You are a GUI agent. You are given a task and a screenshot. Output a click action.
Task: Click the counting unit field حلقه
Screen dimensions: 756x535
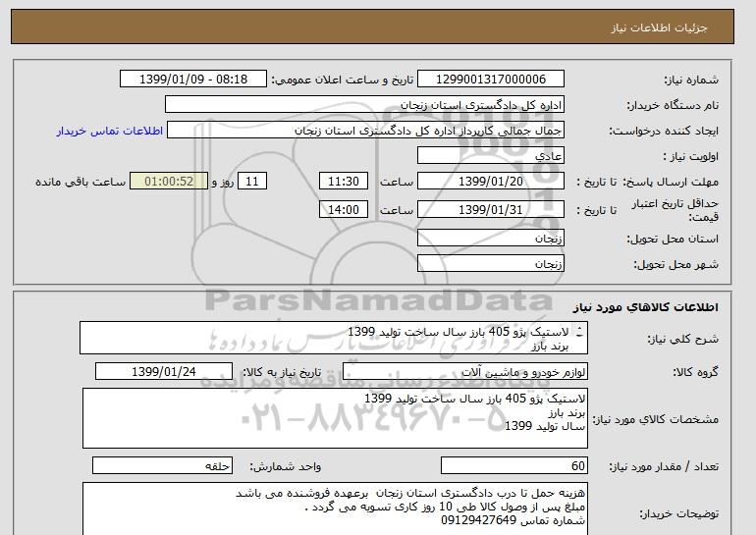point(162,466)
